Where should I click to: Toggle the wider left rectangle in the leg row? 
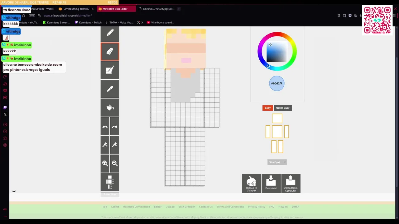274,147
